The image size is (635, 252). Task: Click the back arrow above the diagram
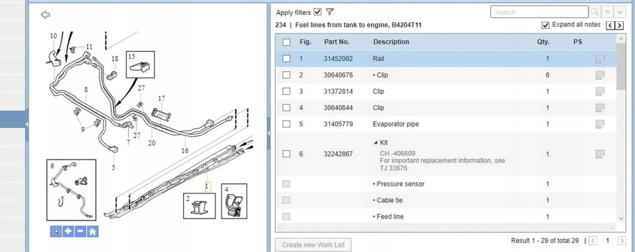coord(45,15)
